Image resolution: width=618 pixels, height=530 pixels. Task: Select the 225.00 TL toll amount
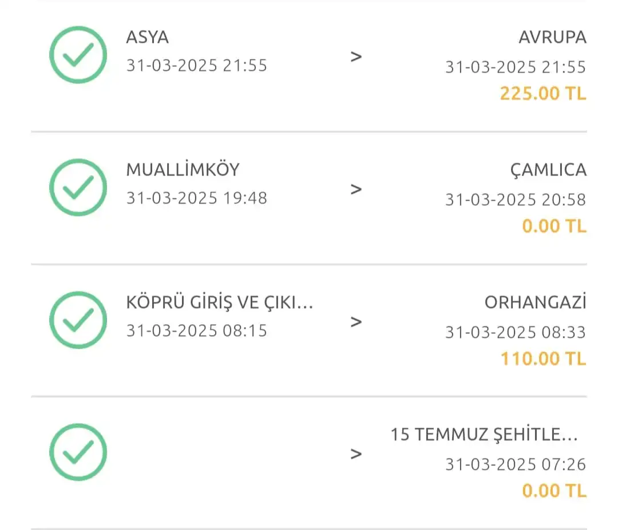[543, 94]
